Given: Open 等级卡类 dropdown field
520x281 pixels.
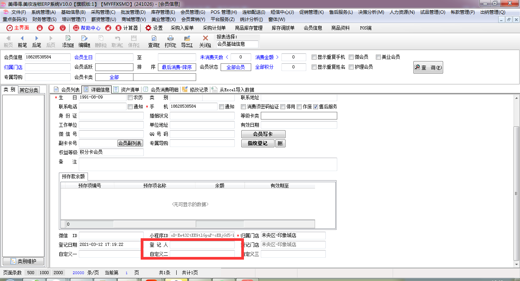Looking at the screenshot, I should point(299,116).
